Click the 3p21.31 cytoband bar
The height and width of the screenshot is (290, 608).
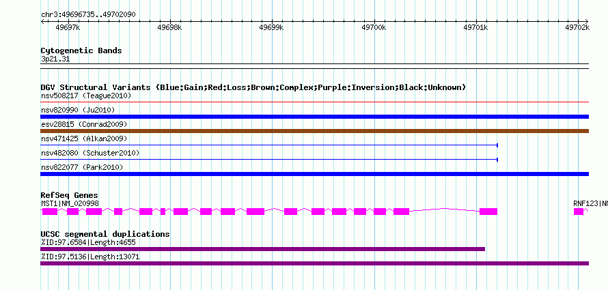point(314,66)
